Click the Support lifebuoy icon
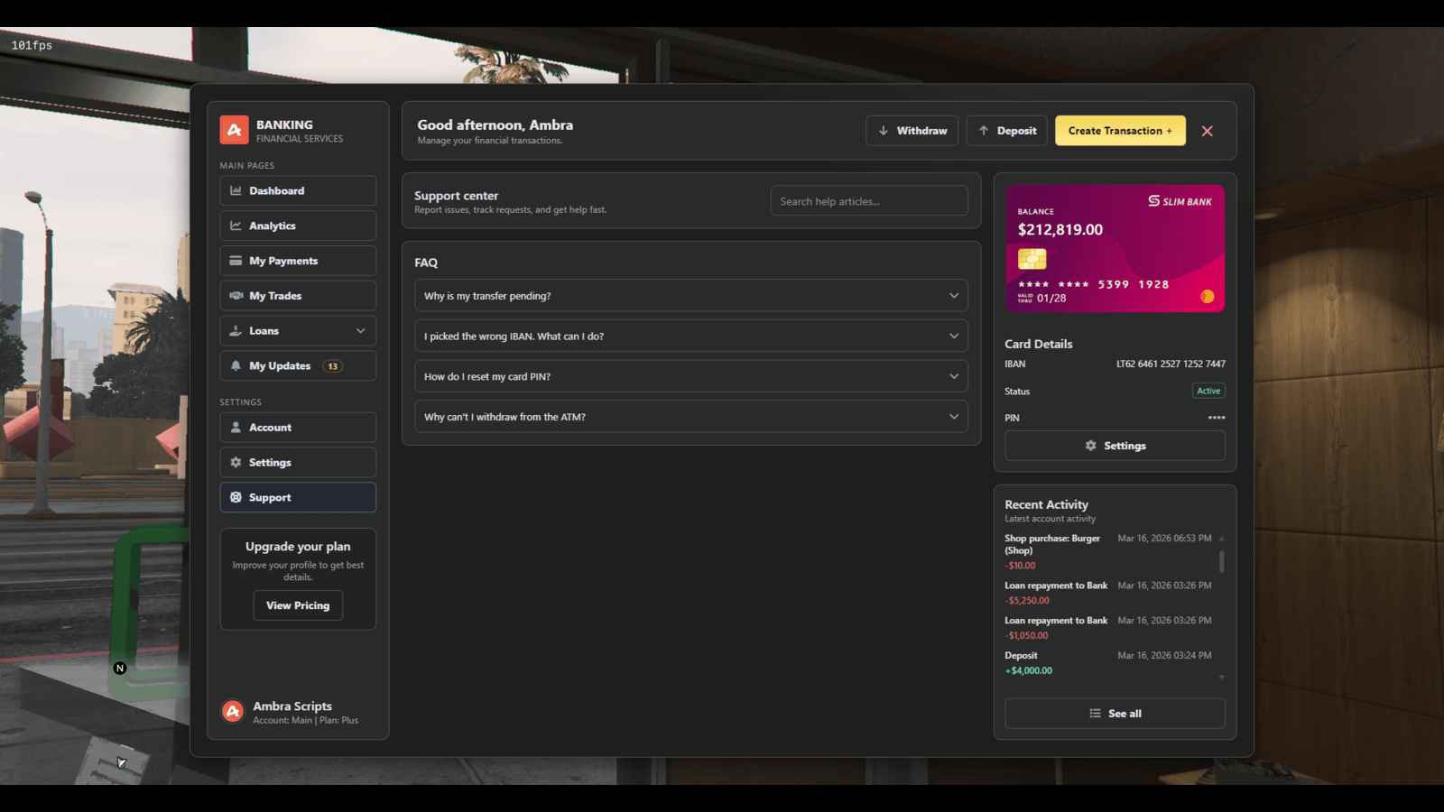Image resolution: width=1444 pixels, height=812 pixels. click(236, 498)
